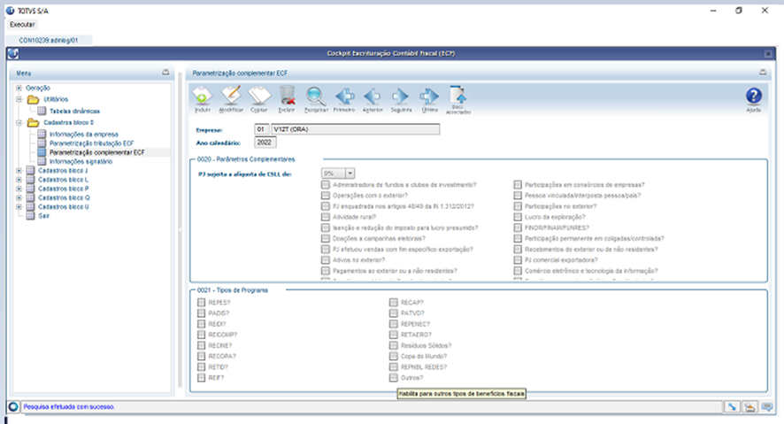Image resolution: width=784 pixels, height=424 pixels.
Task: Collapse the Utilitários tree node
Action: coord(19,99)
